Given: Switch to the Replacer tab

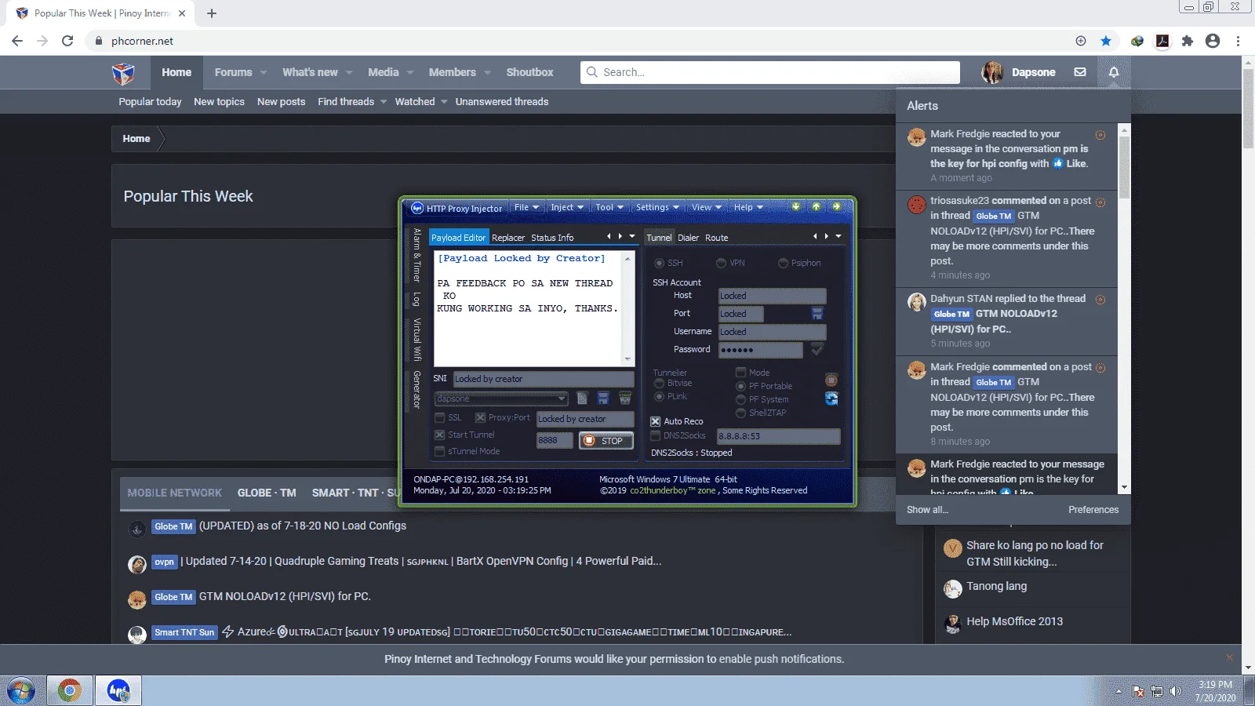Looking at the screenshot, I should (x=508, y=238).
